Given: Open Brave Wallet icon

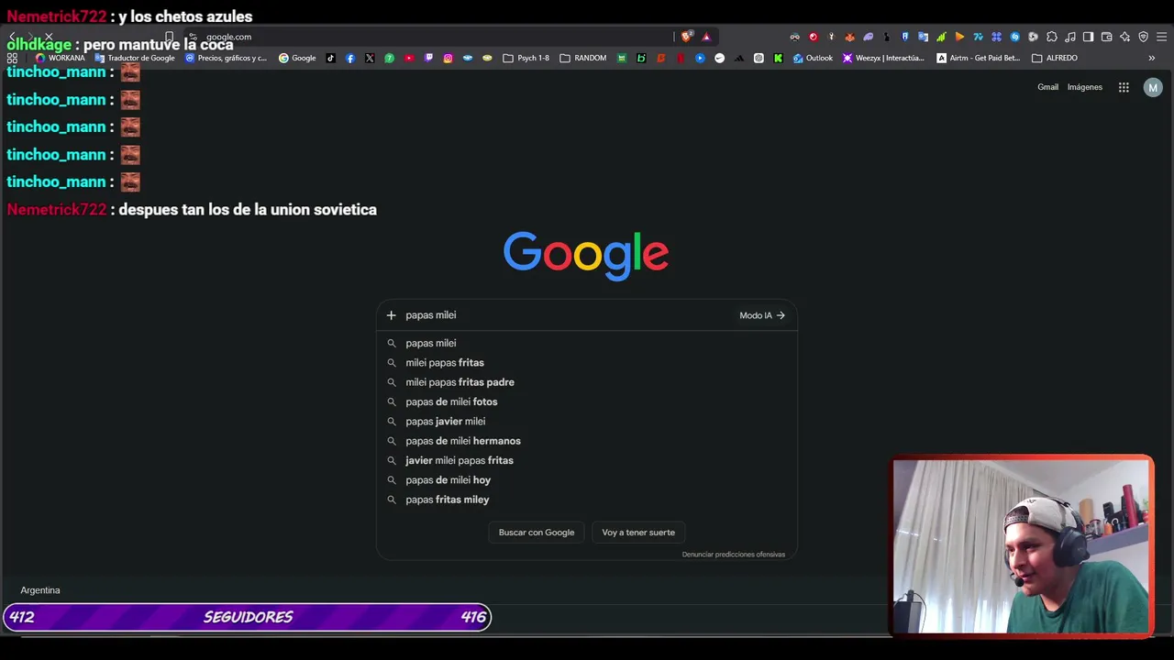Looking at the screenshot, I should coord(1106,37).
